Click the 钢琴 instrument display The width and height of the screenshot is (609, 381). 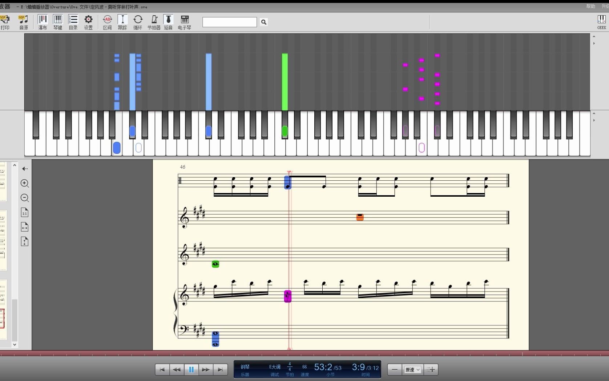[245, 367]
